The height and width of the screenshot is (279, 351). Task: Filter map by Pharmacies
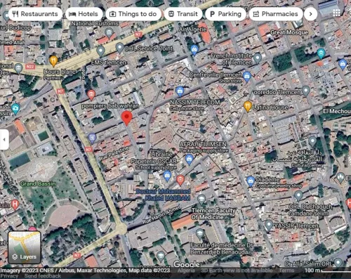click(276, 14)
